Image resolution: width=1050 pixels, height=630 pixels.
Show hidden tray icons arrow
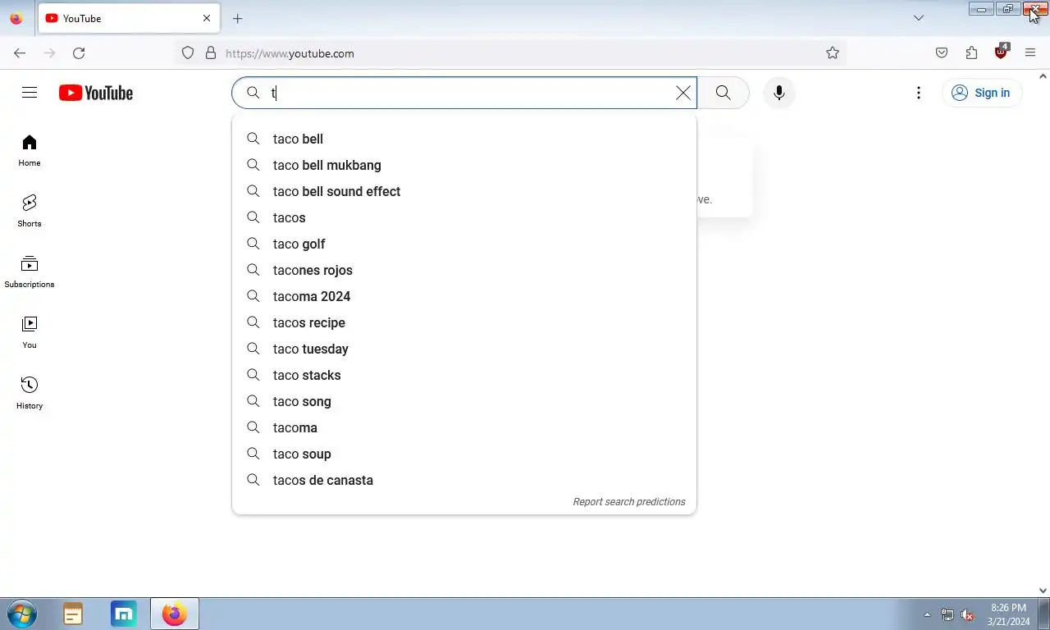point(927,614)
